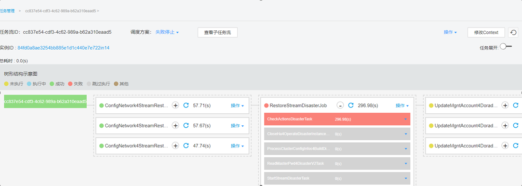Open the 调度方案 失败停止 dropdown
This screenshot has height=186, width=522.
coord(167,32)
